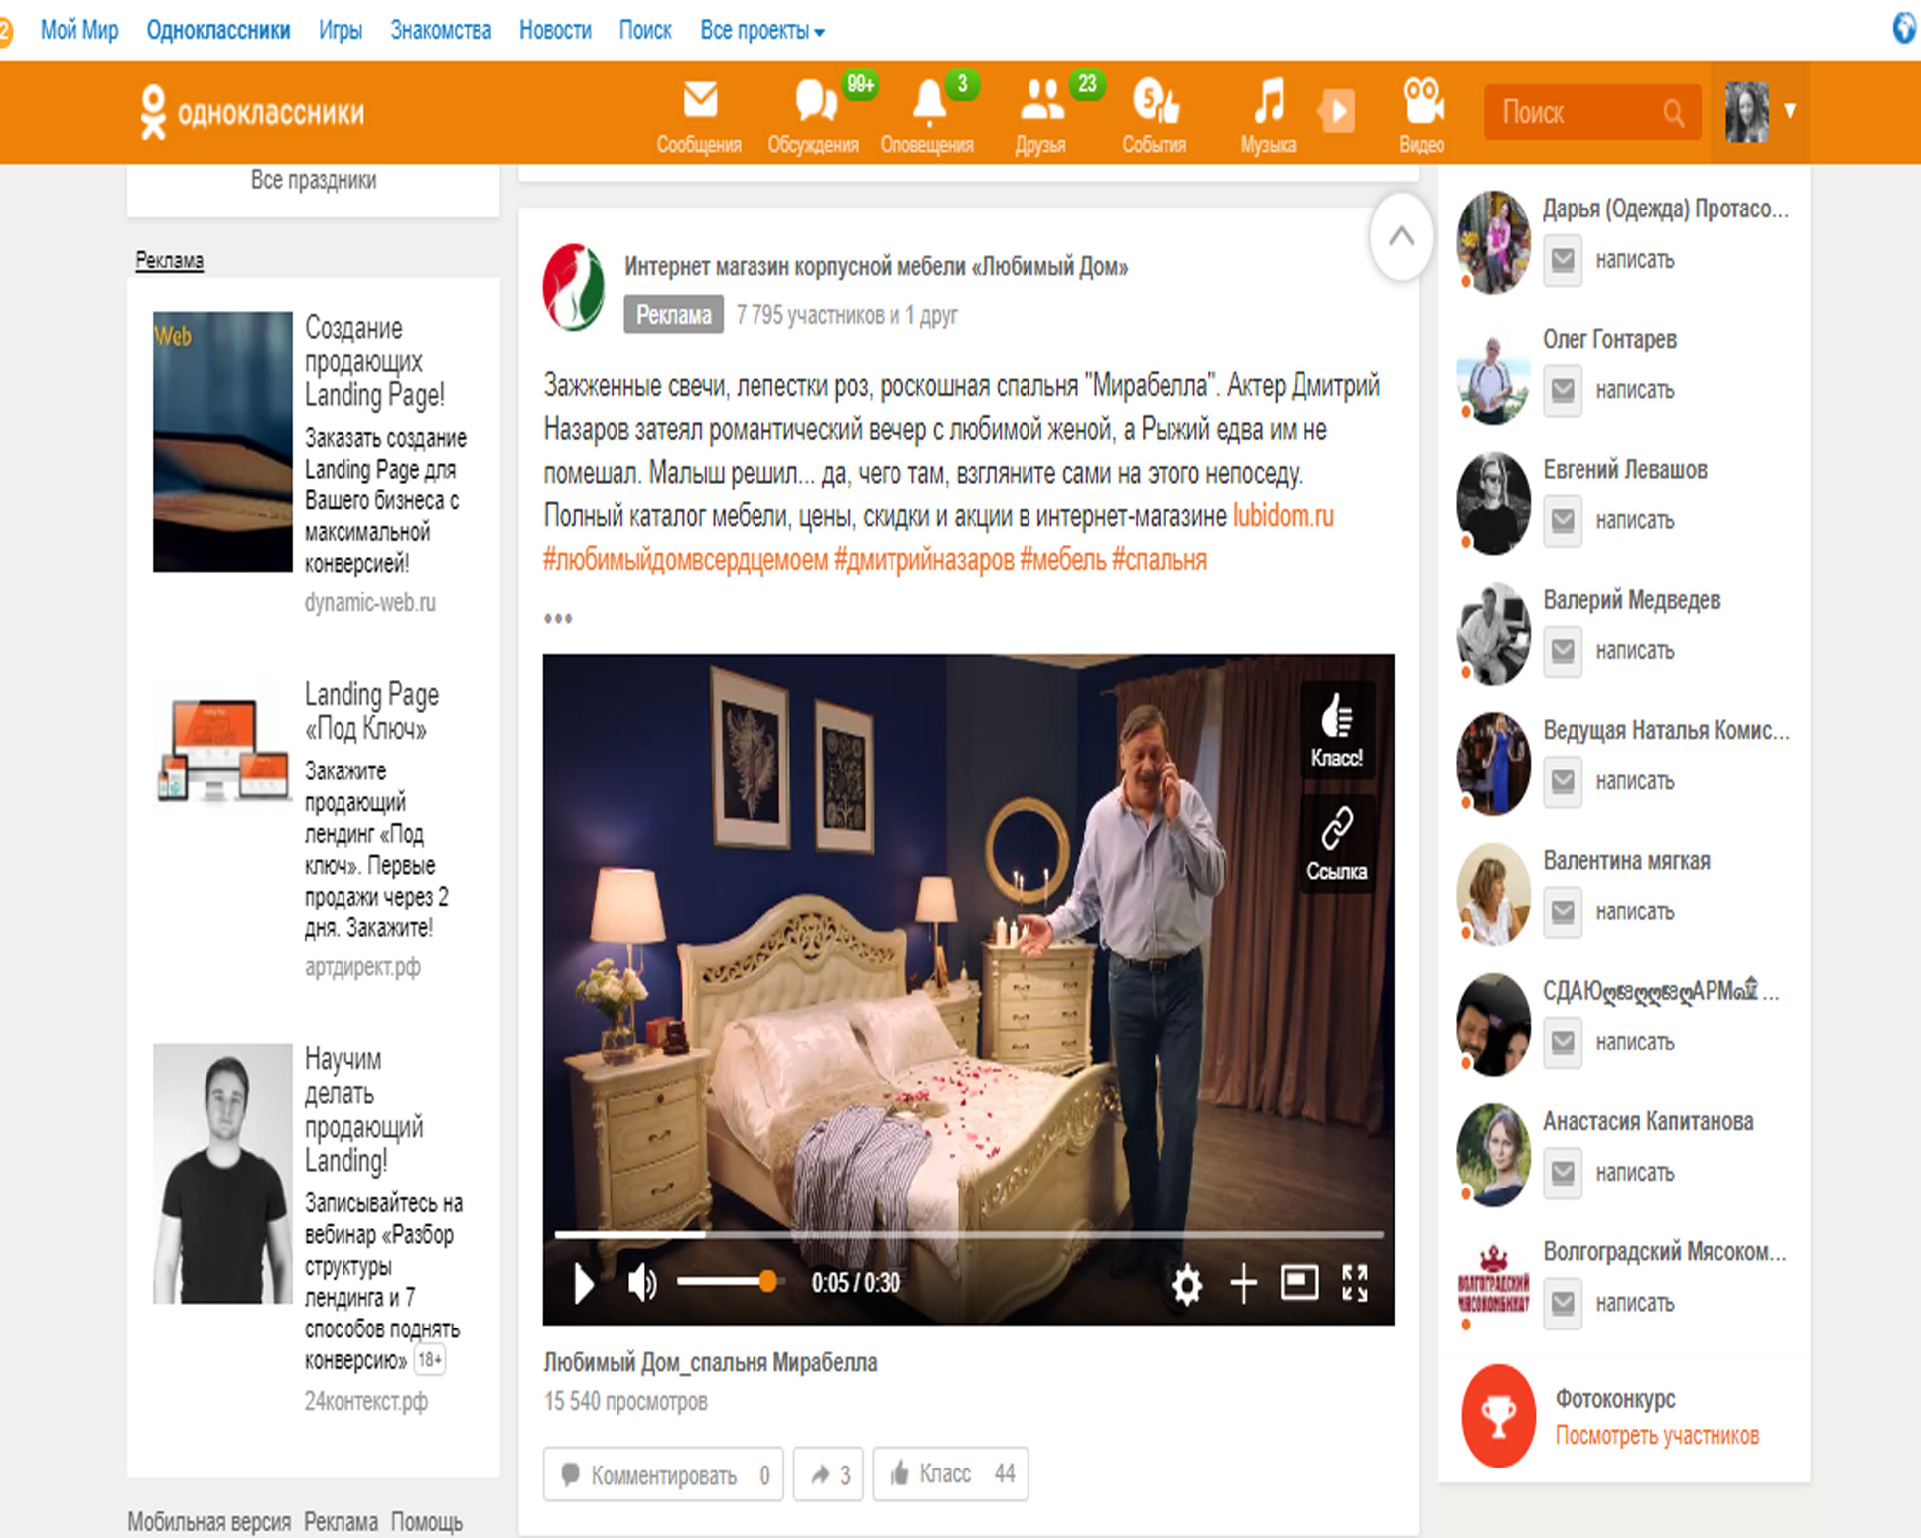This screenshot has height=1538, width=1921.
Task: Open Друзья friends icon
Action: pyautogui.click(x=1041, y=101)
